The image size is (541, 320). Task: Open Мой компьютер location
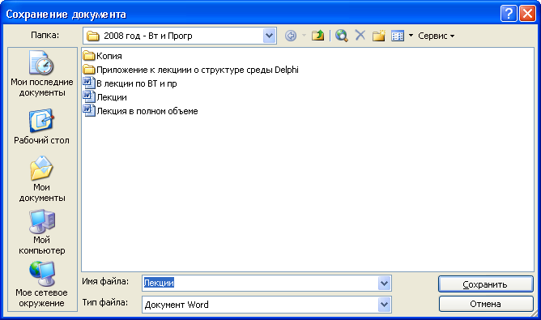[x=42, y=232]
